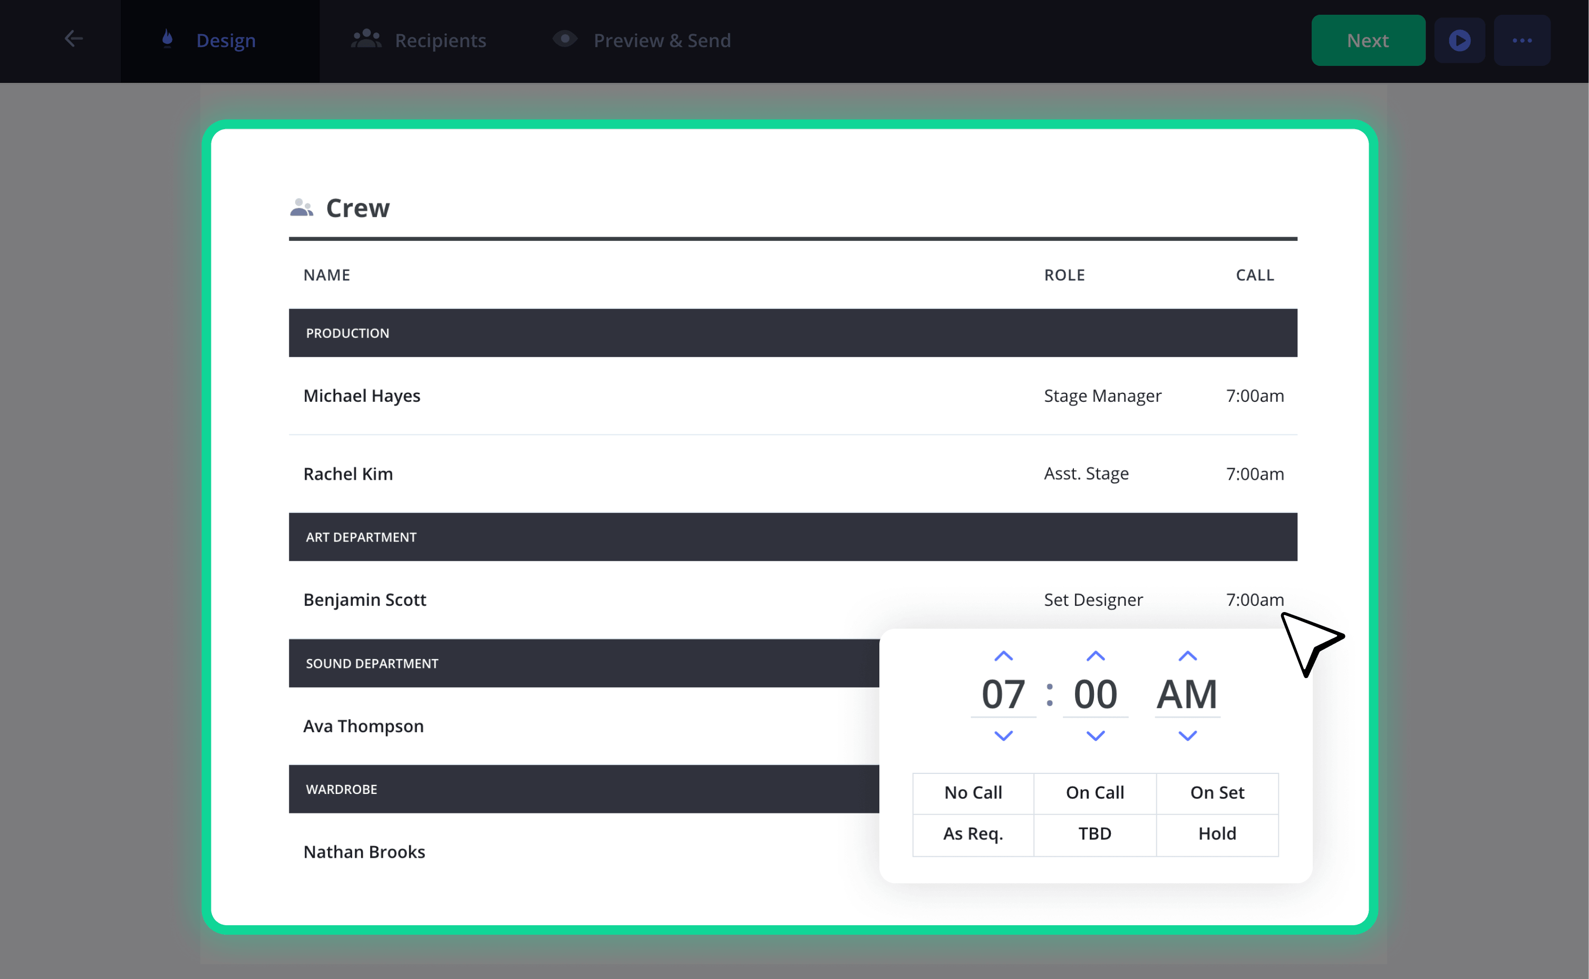Click the Design tab flame icon
This screenshot has height=979, width=1589.
pos(167,39)
